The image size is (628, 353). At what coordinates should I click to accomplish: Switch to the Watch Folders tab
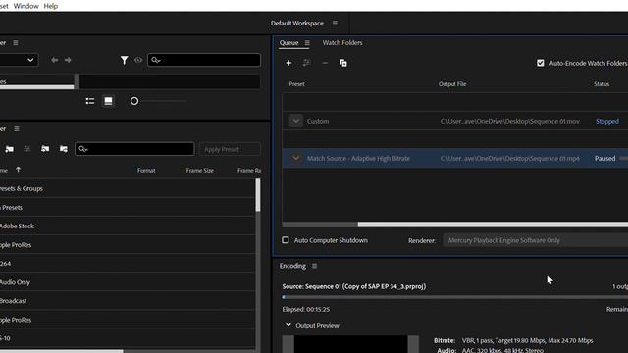[x=342, y=43]
